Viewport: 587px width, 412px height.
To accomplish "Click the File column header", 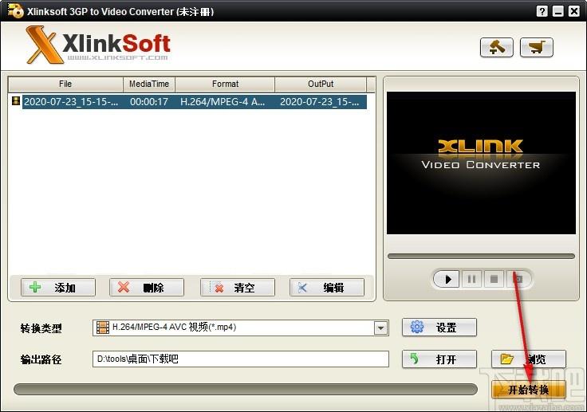I will 65,84.
